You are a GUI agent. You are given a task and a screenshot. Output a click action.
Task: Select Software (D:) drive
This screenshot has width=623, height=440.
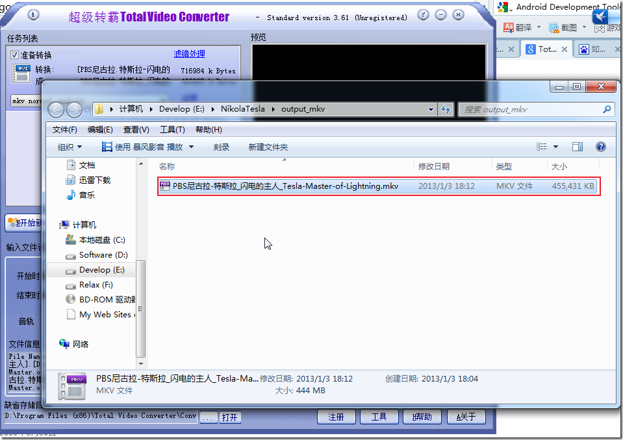coord(97,255)
